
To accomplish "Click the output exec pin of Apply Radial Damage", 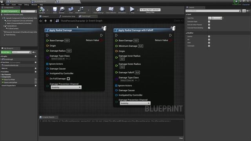I will point(101,35).
